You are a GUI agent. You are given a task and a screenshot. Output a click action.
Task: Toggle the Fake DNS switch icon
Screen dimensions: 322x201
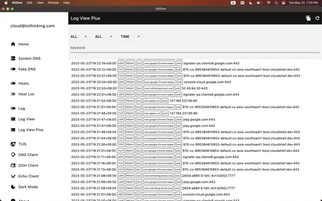coord(13,69)
